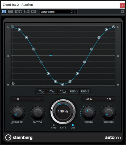
Task: Click the play marker at bottom-left of graph
Action: 13,84
